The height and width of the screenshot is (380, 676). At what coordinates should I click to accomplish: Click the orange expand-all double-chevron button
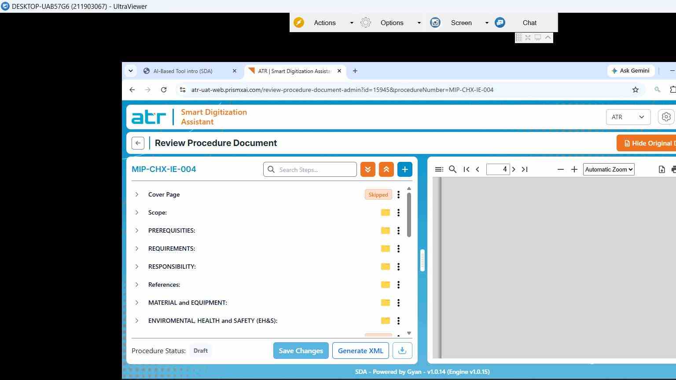click(368, 169)
